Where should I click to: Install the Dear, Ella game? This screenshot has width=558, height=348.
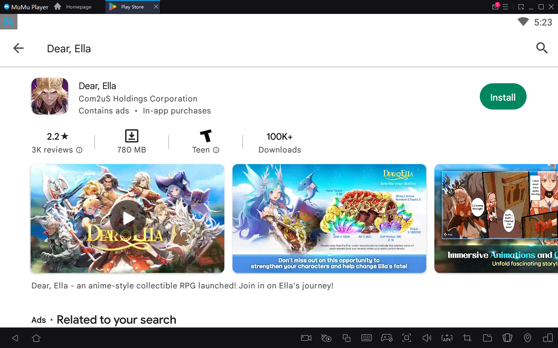point(503,97)
